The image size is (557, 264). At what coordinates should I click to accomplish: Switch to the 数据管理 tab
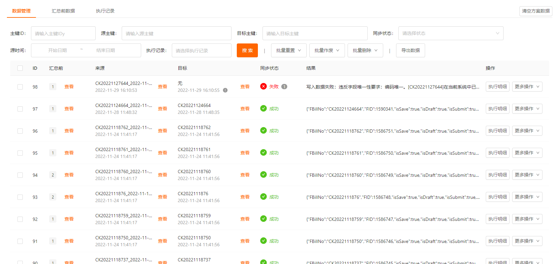pos(21,11)
